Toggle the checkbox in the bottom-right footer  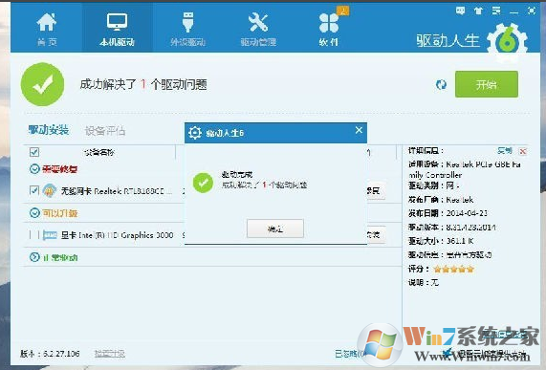click(448, 354)
